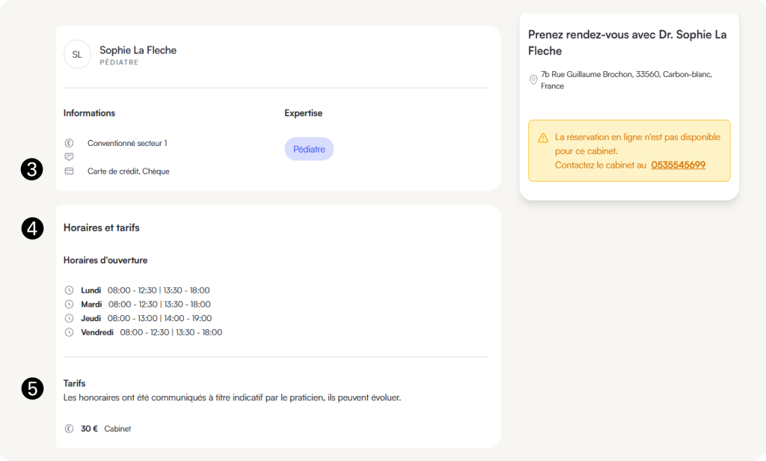The image size is (766, 461).
Task: Click the clock icon next to Lundi
Action: coord(69,290)
